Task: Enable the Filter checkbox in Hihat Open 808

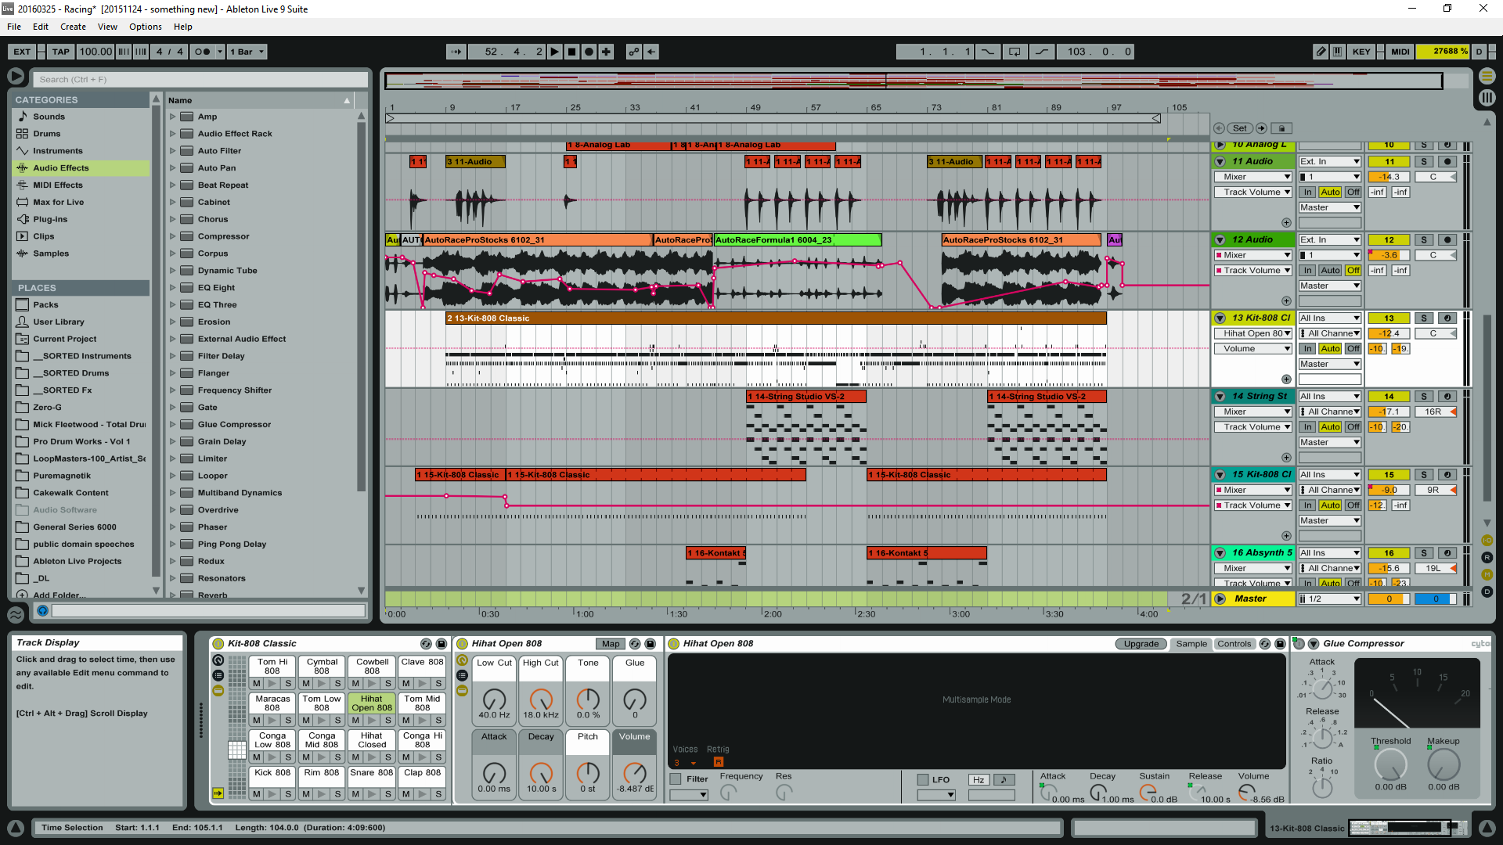Action: point(676,779)
